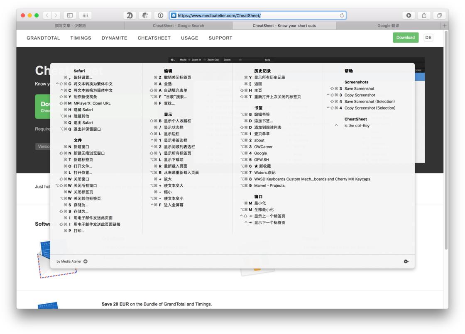Click the 撤销关闭标签页 entry
Viewport: 465px width, 334px height.
tap(177, 77)
